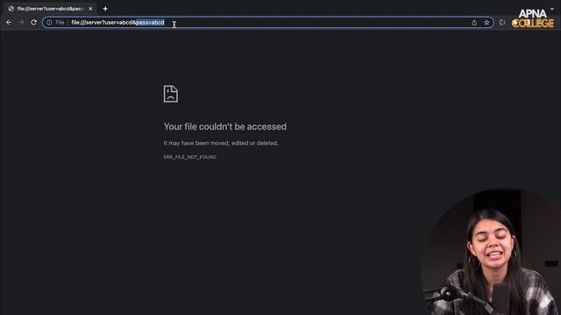Click the 'File' label in address bar
This screenshot has width=561, height=315.
click(60, 23)
